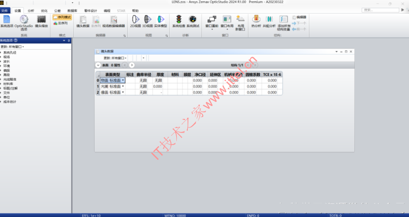Image resolution: width=409 pixels, height=217 pixels.
Task: Open surface type dropdown for object surface row
Action: pos(123,80)
